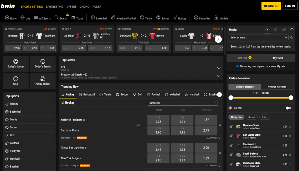This screenshot has height=171, width=299.
Task: Open the Game Lines dropdown
Action: 183,103
